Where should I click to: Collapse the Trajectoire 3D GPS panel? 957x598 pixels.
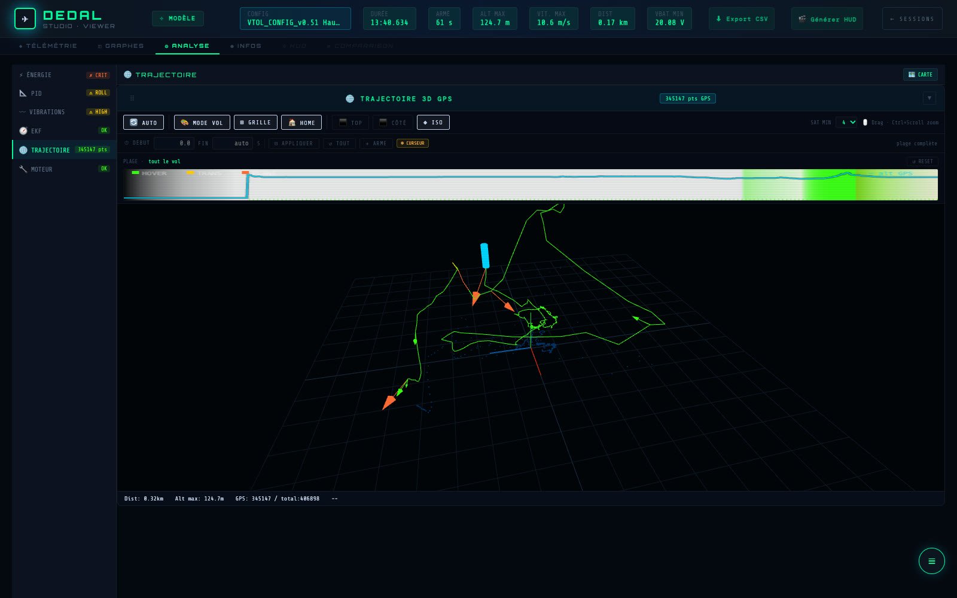click(x=929, y=98)
